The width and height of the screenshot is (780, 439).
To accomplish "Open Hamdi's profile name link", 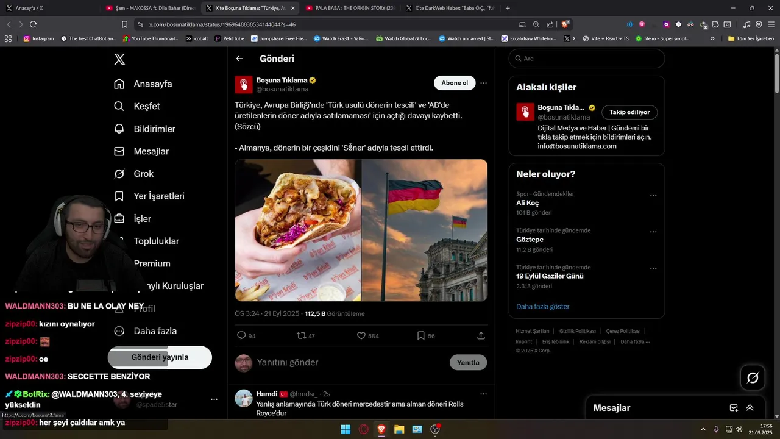I will coord(267,394).
